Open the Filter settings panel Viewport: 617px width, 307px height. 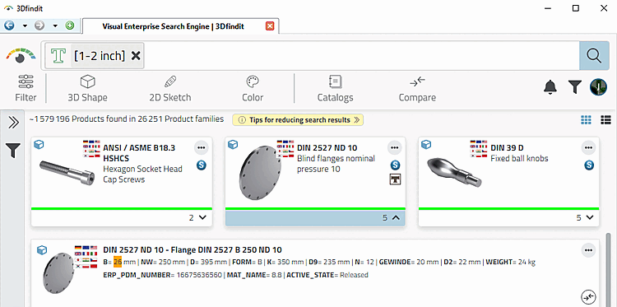[26, 90]
